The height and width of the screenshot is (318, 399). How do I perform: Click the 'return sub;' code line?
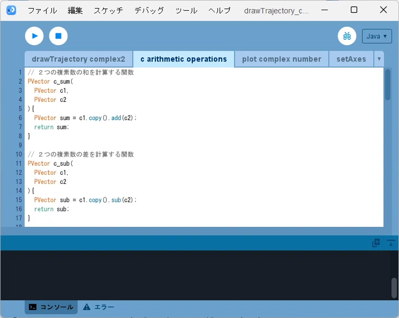(51, 209)
